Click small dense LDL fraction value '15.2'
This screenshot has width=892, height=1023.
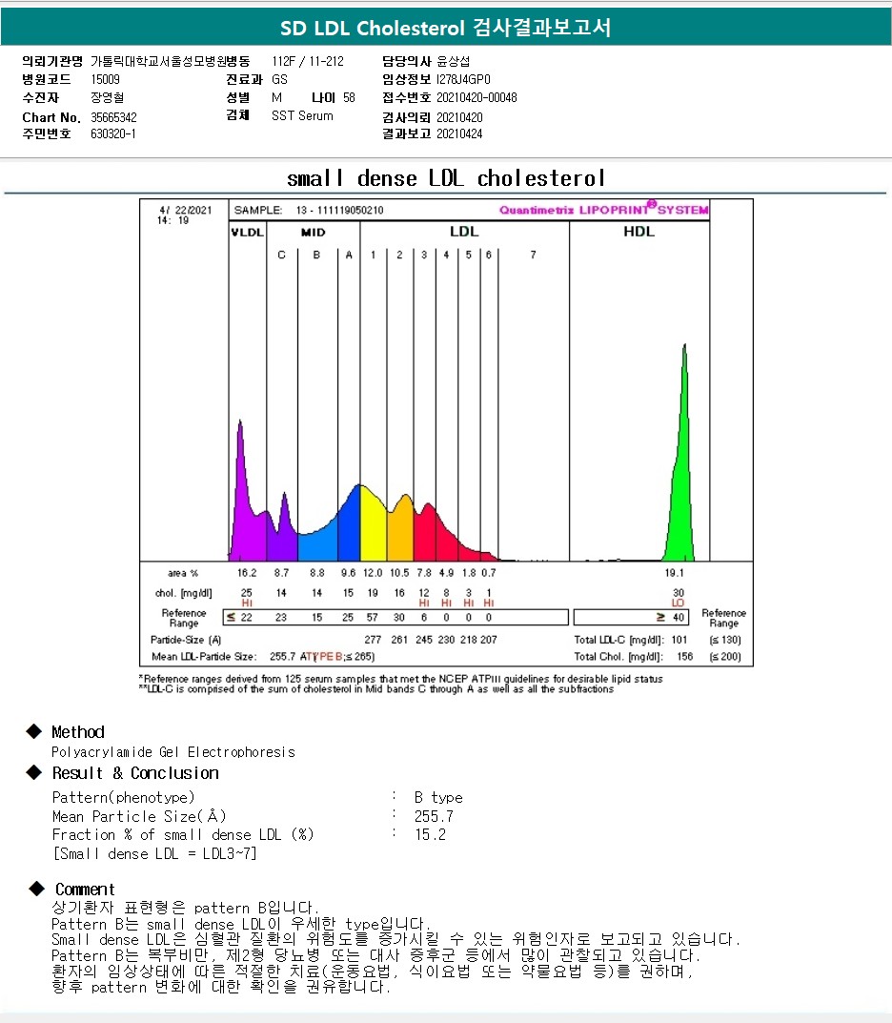[x=431, y=834]
